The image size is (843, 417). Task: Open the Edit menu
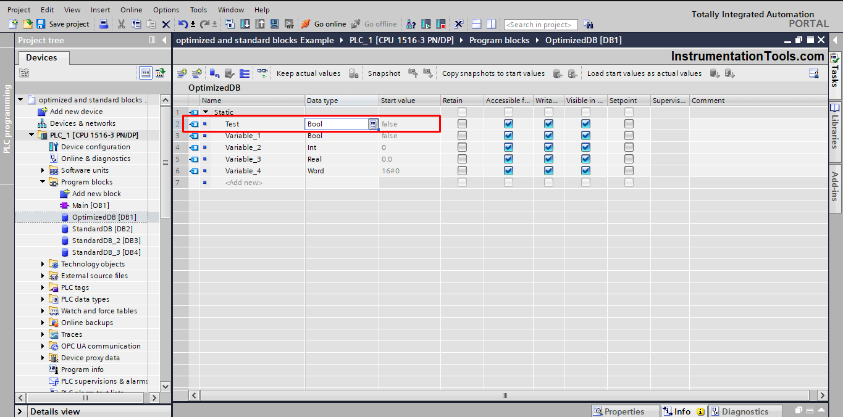47,10
